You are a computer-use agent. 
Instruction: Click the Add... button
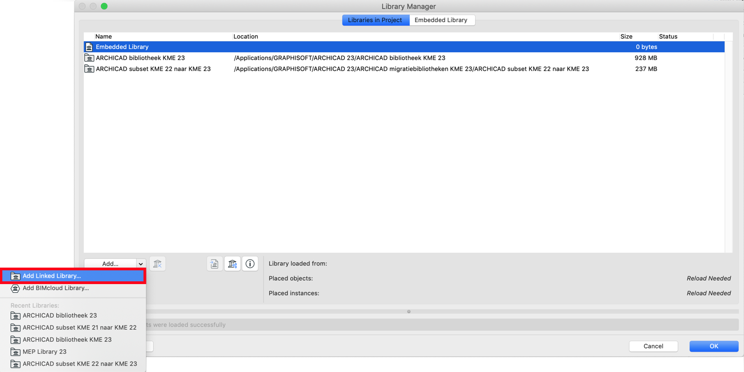[110, 264]
